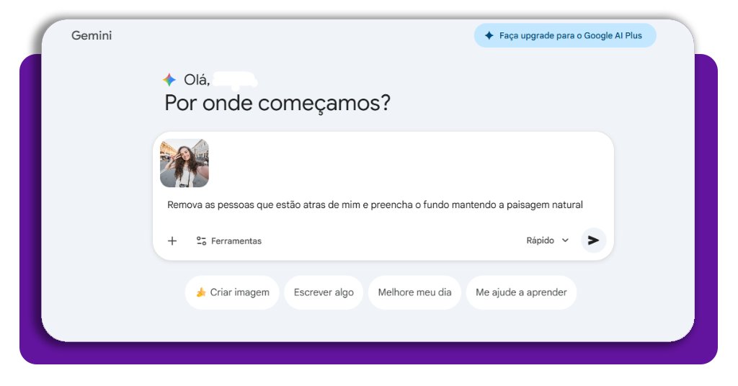Click into the prompt text beginning 'Remova as pessoas'

click(375, 205)
